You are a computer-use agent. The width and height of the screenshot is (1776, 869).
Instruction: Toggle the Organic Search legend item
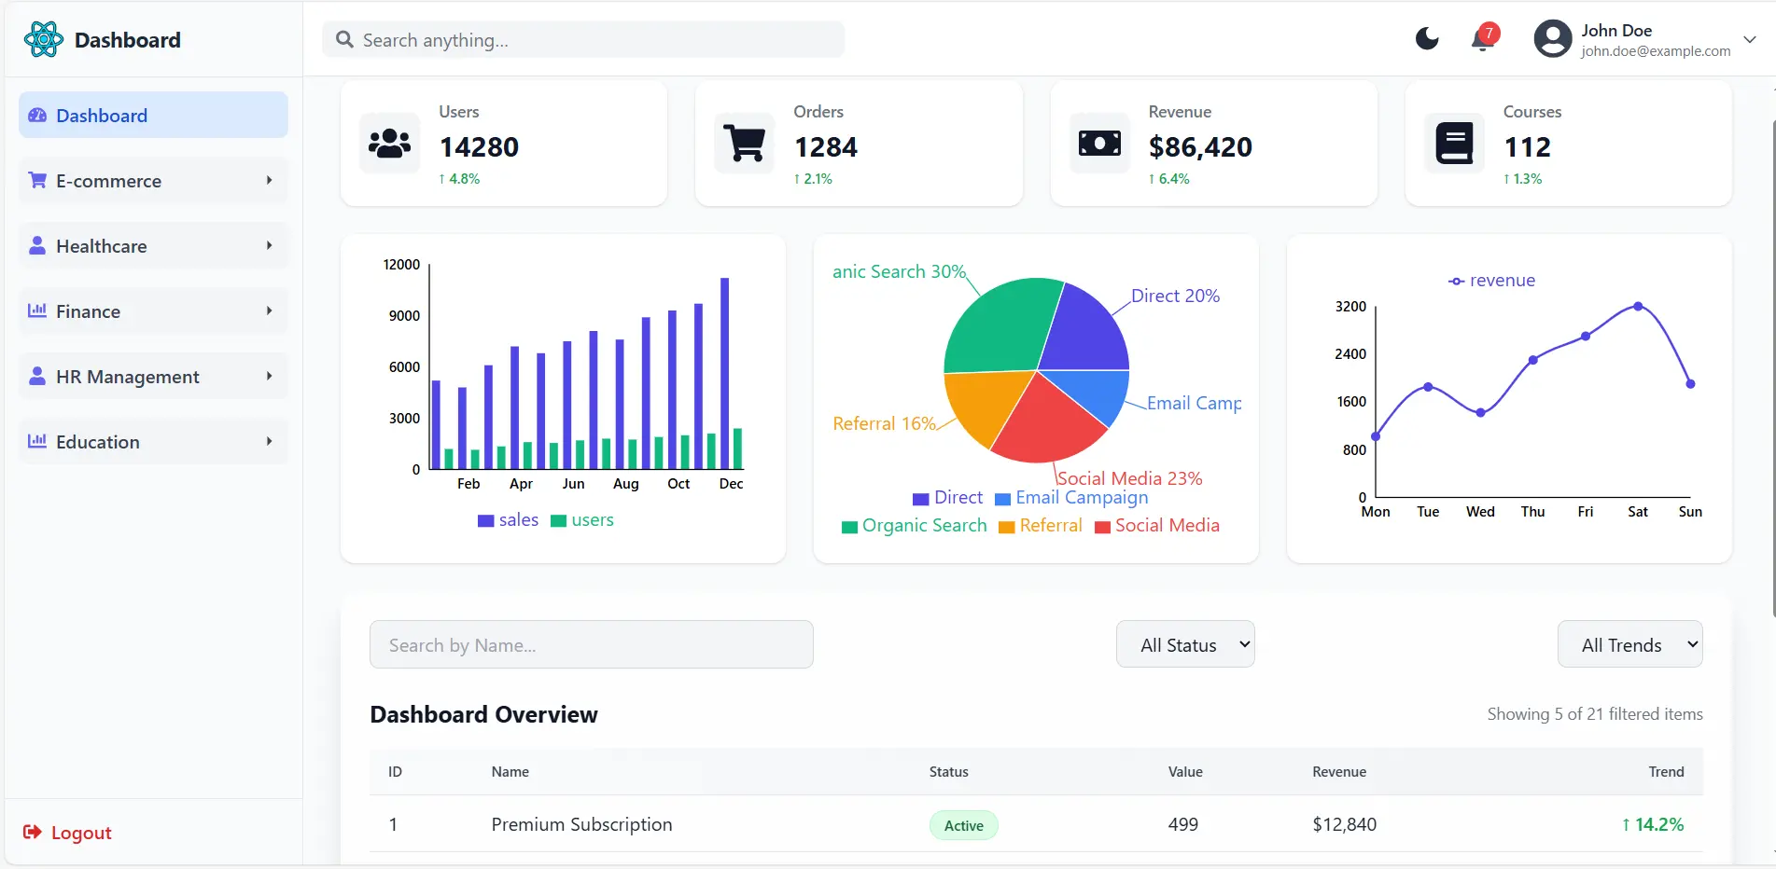(914, 526)
